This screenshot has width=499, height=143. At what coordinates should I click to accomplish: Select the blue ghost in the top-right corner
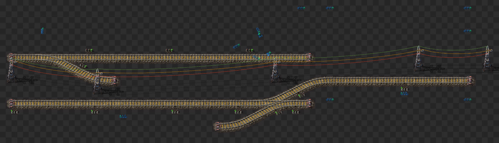click(x=467, y=8)
